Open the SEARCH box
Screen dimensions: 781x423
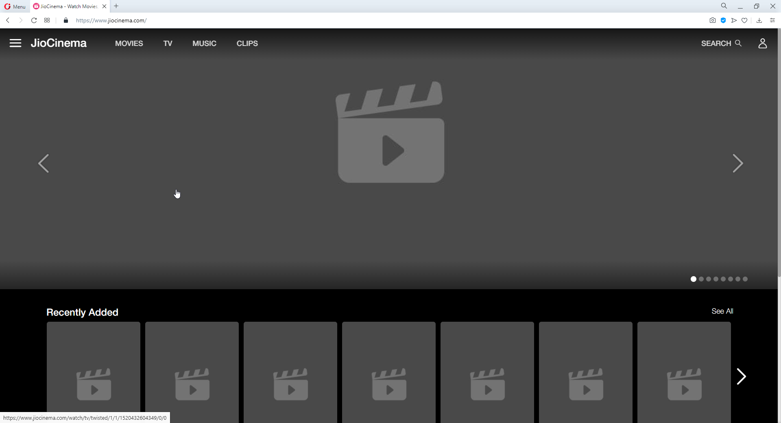tap(721, 44)
